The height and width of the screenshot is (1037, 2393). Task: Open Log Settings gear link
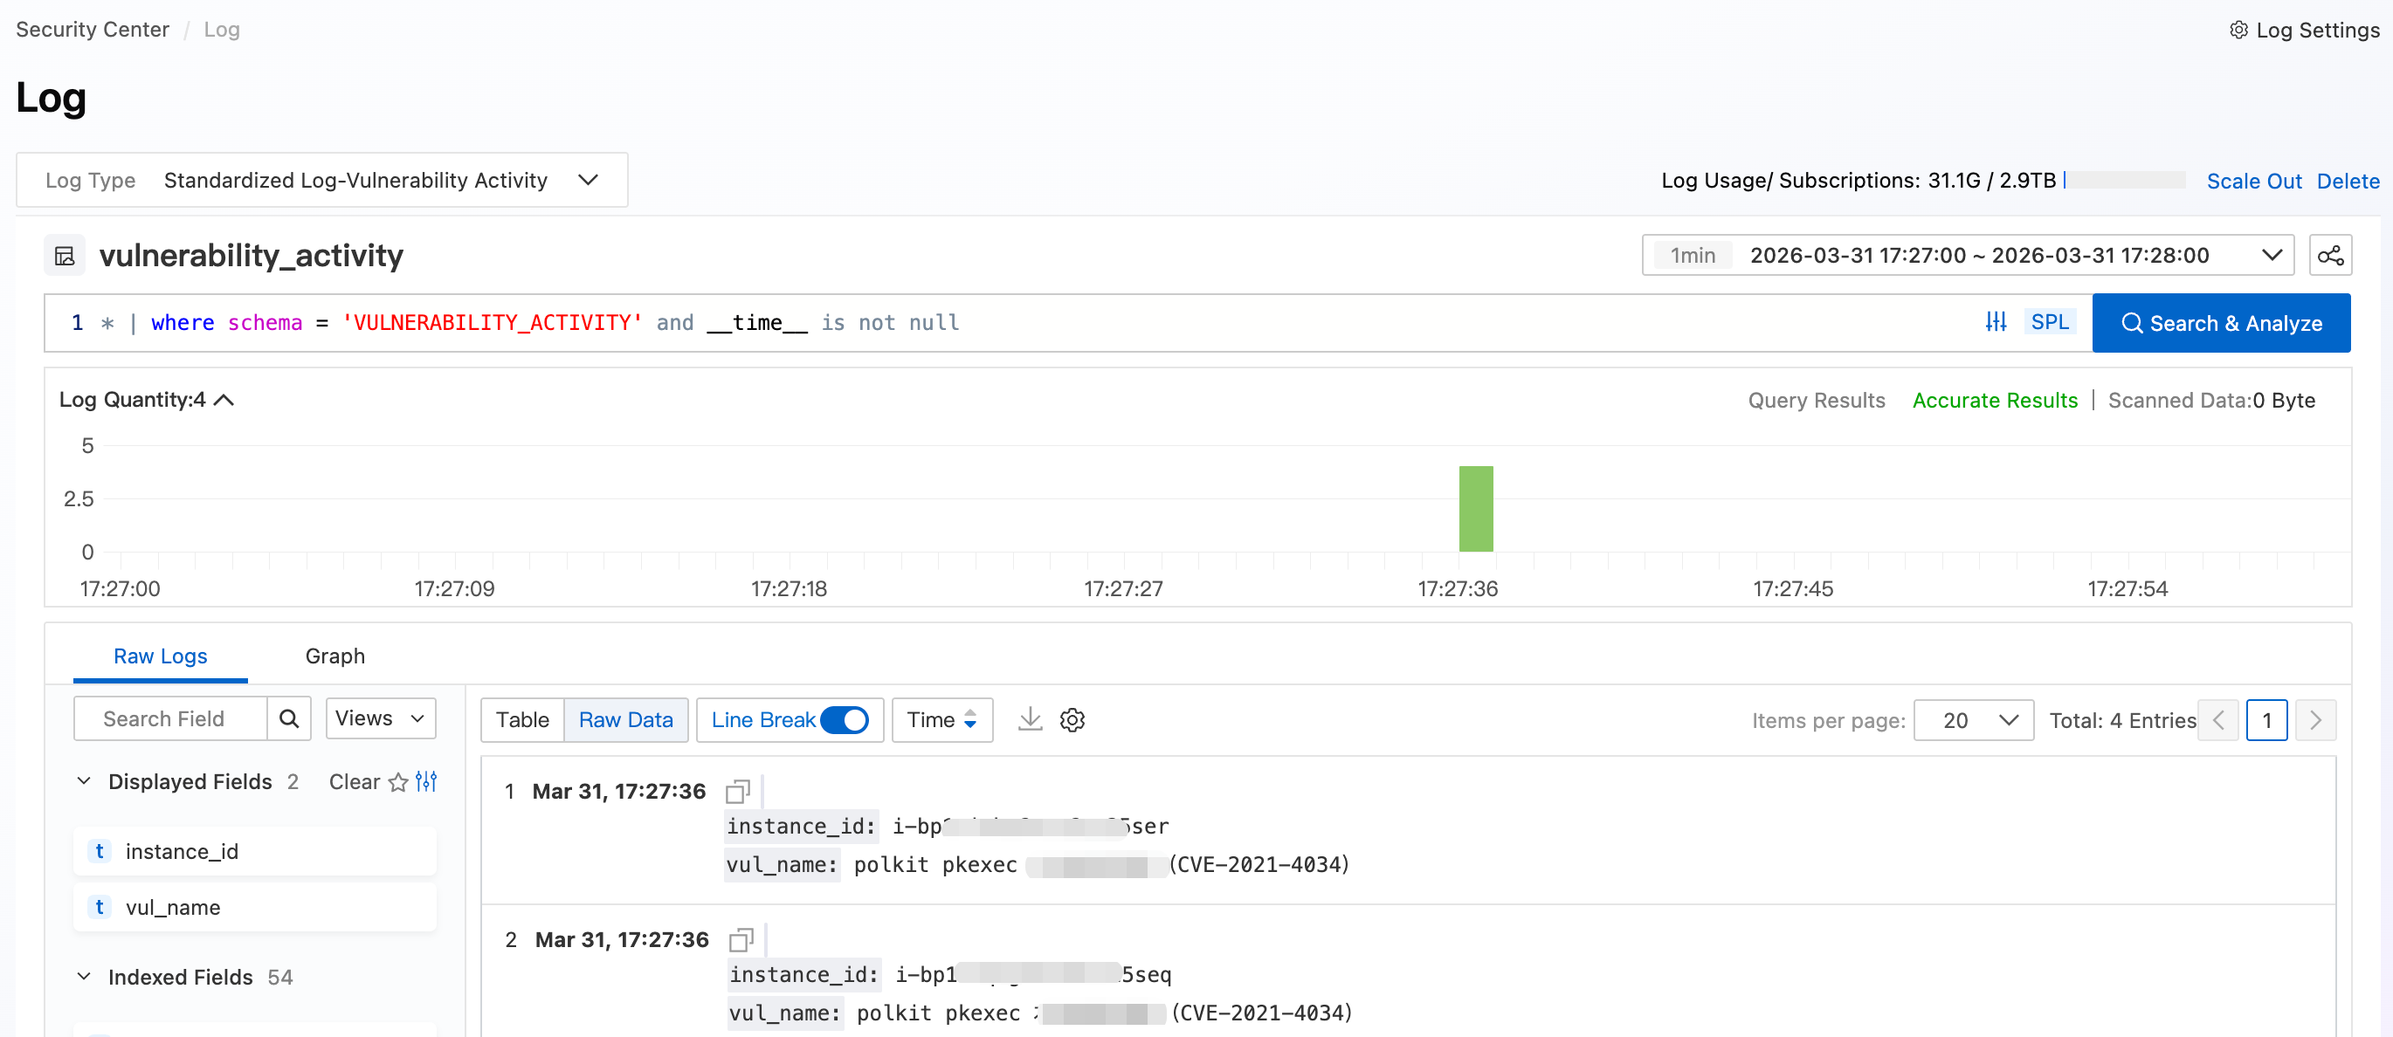point(2304,30)
